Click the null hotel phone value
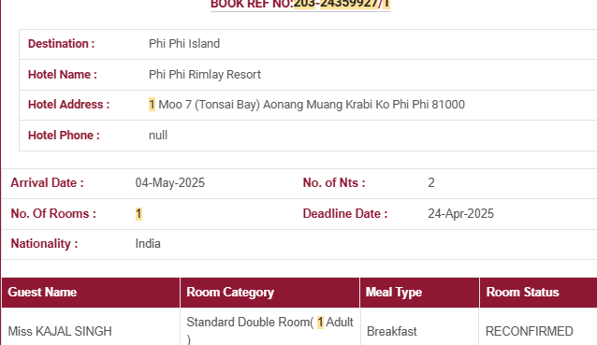Image resolution: width=597 pixels, height=345 pixels. (158, 136)
